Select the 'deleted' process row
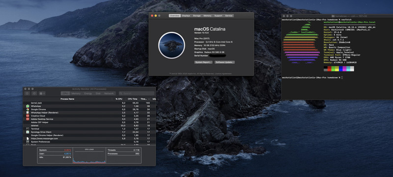This screenshot has height=177, width=393. coord(89,125)
